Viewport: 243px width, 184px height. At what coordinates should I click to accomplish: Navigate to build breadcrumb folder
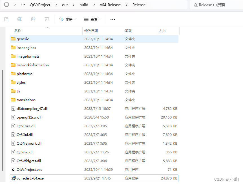84,5
